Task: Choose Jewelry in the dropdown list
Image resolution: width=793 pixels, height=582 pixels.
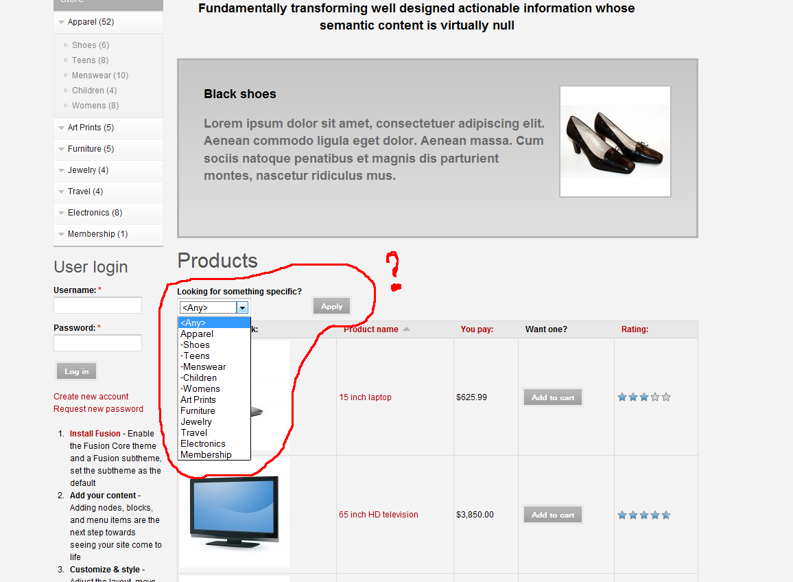Action: coord(196,422)
